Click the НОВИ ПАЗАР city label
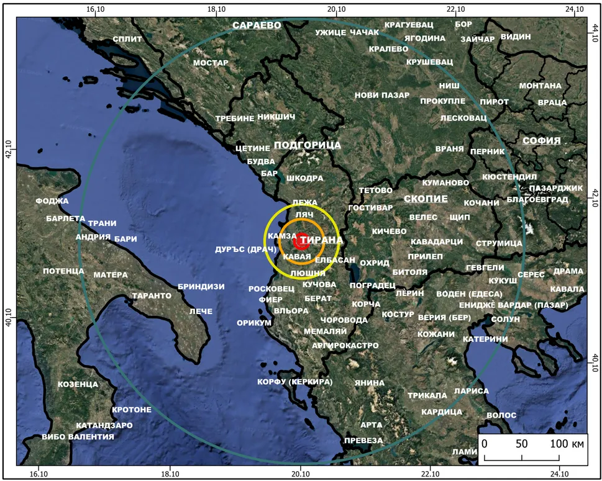Screen dimensions: 602x481 (382, 96)
